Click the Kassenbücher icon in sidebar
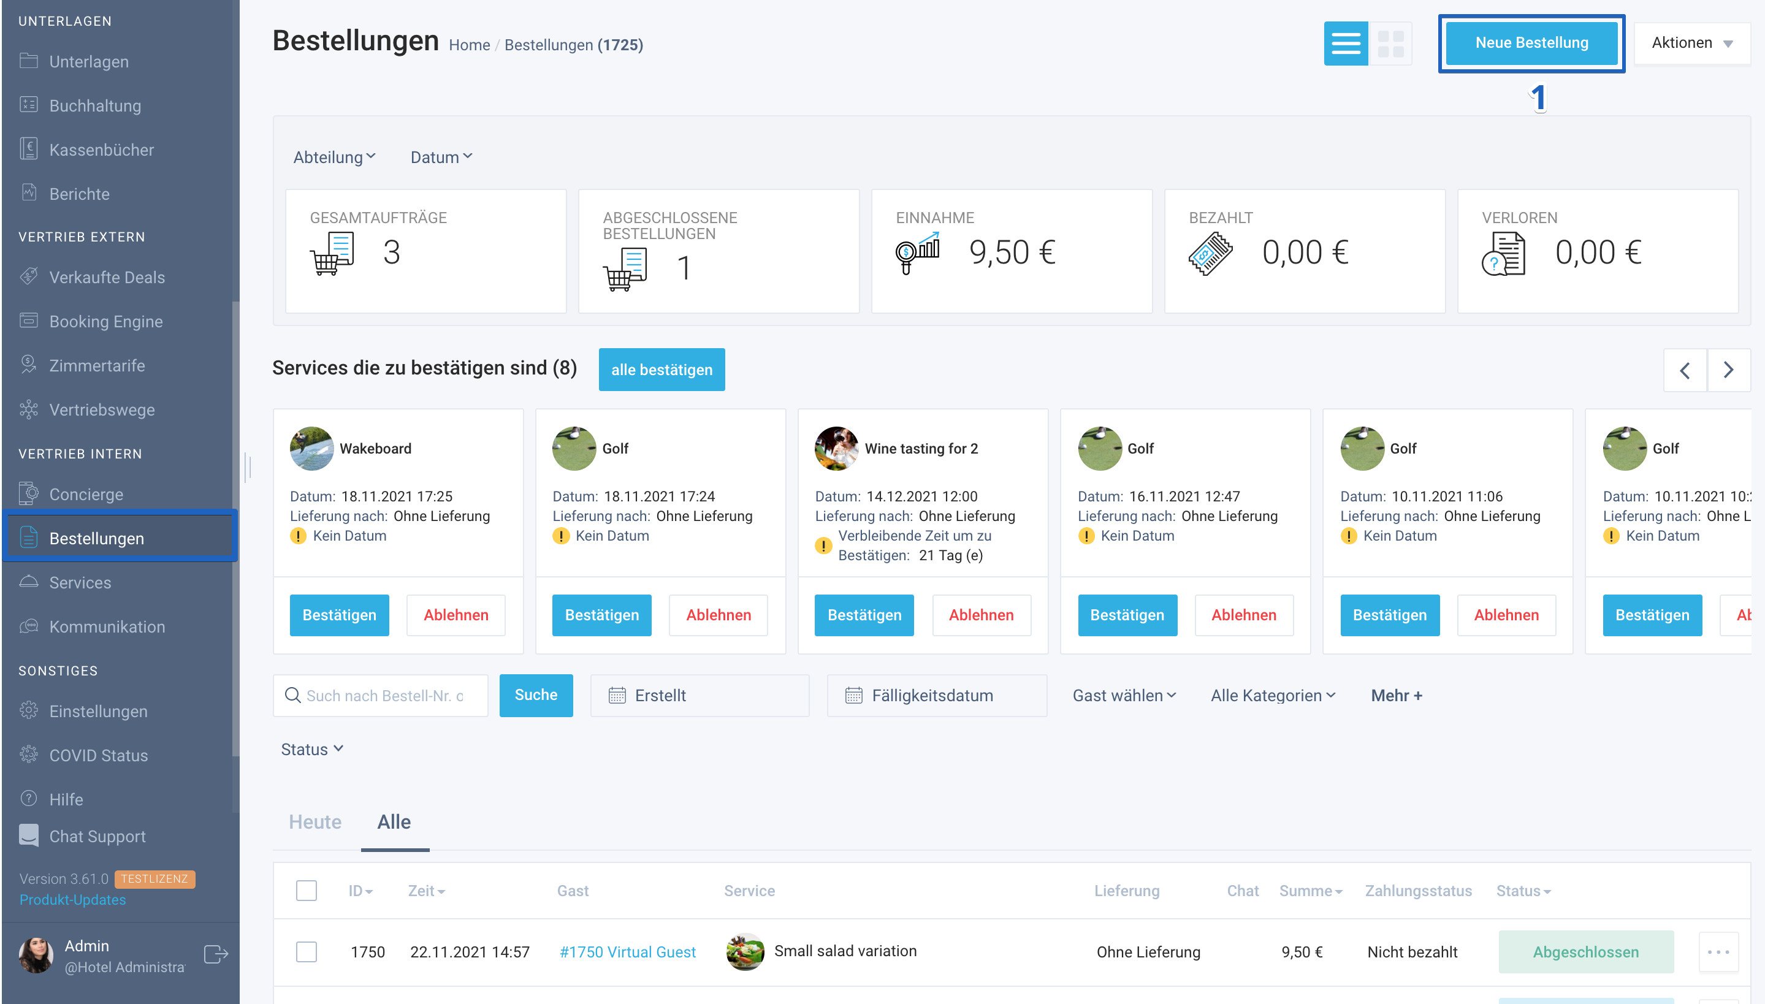The image size is (1765, 1004). [28, 149]
